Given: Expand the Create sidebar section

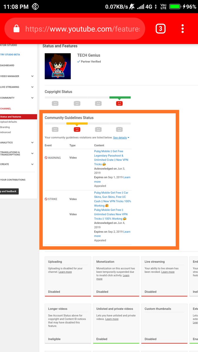Looking at the screenshot, I should [32, 164].
